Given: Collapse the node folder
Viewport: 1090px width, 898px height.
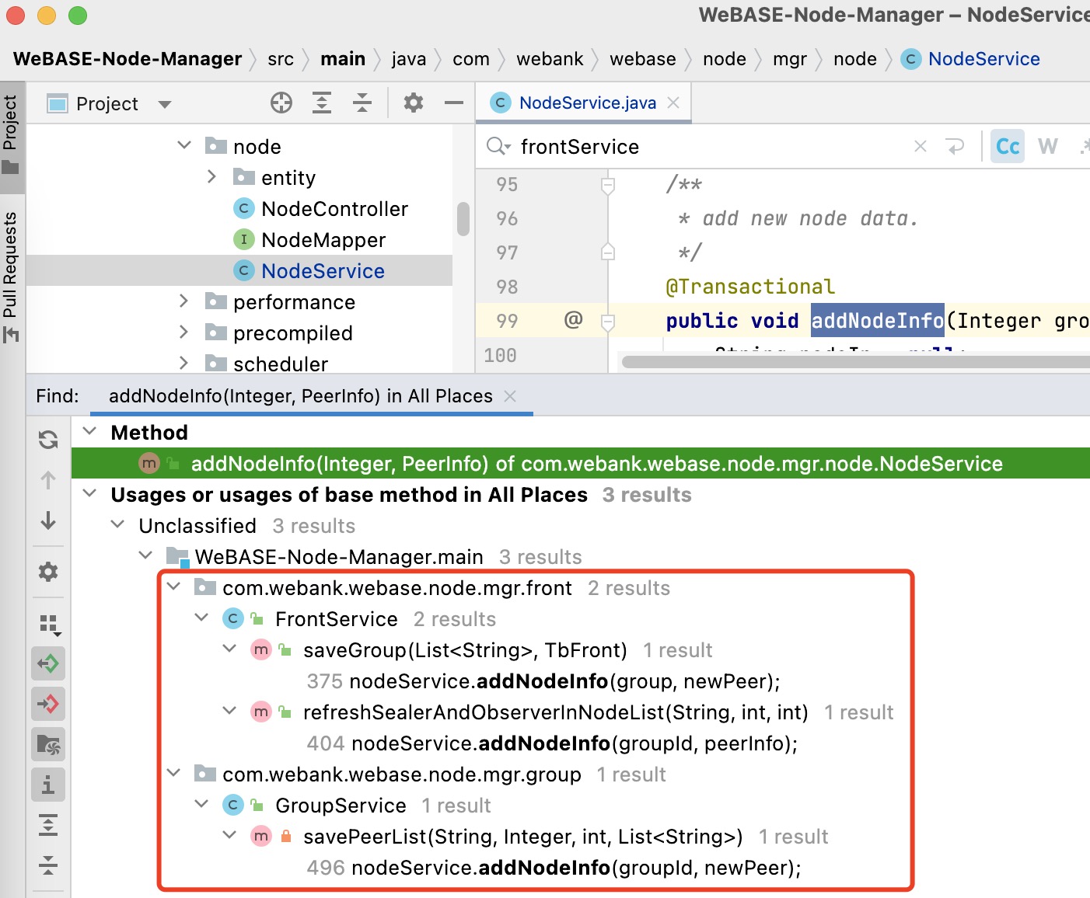Looking at the screenshot, I should pyautogui.click(x=184, y=146).
